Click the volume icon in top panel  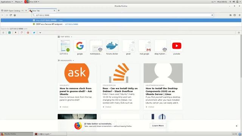point(234,2)
